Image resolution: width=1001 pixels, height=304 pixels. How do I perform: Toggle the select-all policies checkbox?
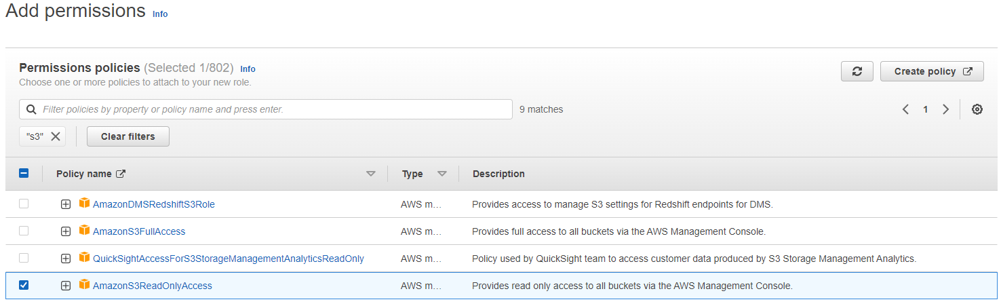tap(24, 174)
